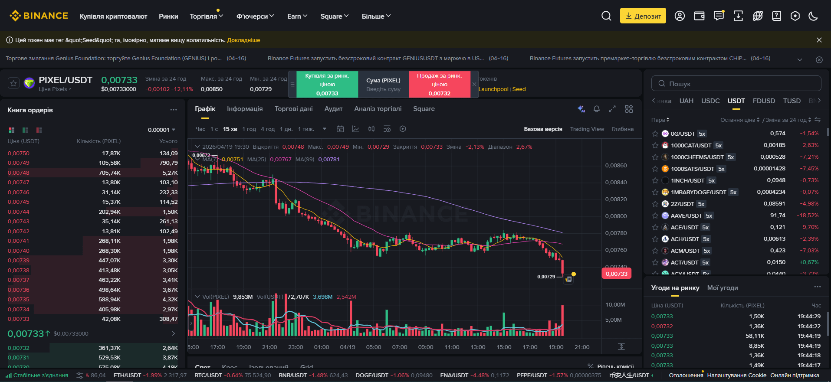Open the Торгові дані tab
Image resolution: width=831 pixels, height=382 pixels.
294,109
